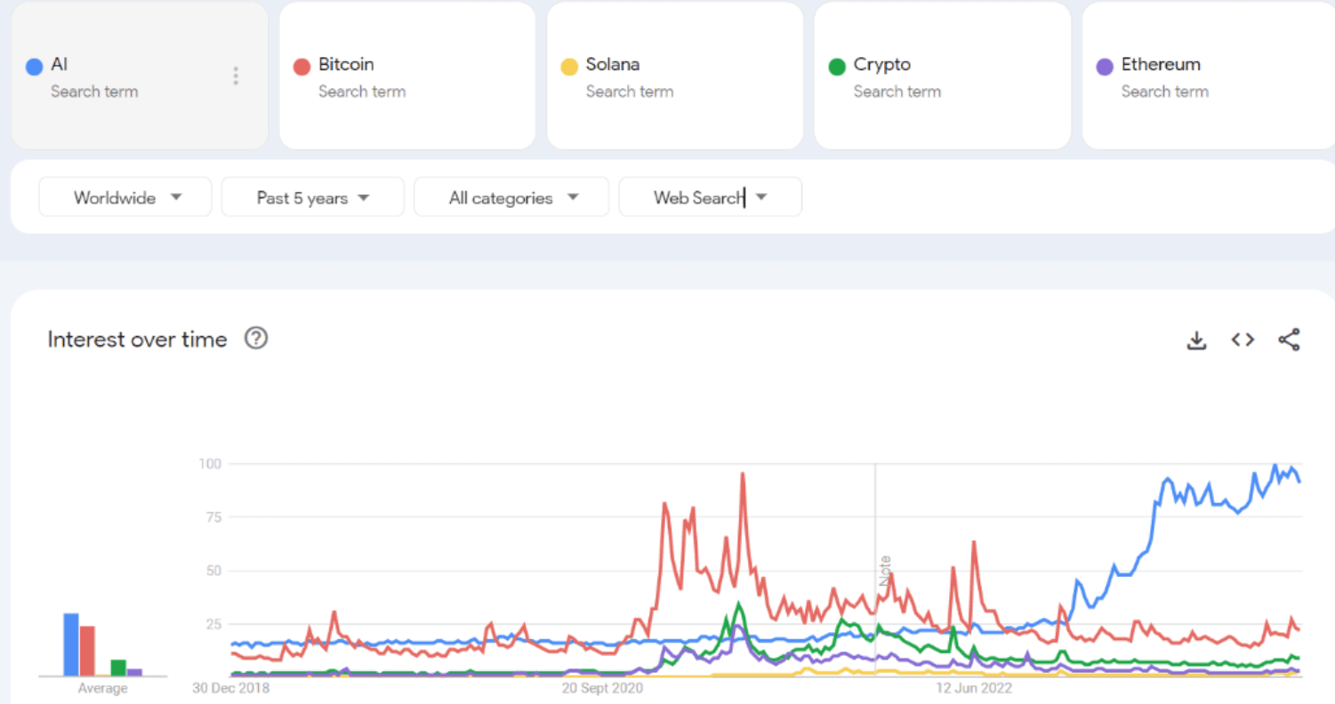Screen dimensions: 1335x704
Task: Click the Note marker on the chart
Action: [x=885, y=570]
